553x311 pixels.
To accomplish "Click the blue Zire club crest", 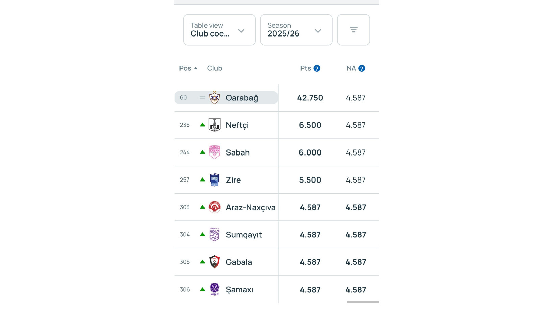I will tap(214, 180).
